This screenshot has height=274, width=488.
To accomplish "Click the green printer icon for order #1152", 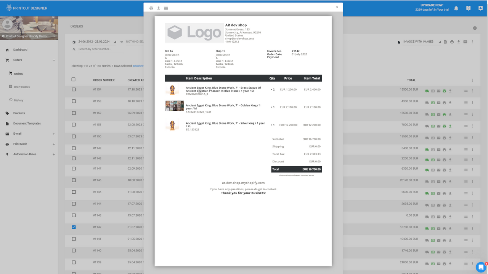I will pyautogui.click(x=444, y=114).
